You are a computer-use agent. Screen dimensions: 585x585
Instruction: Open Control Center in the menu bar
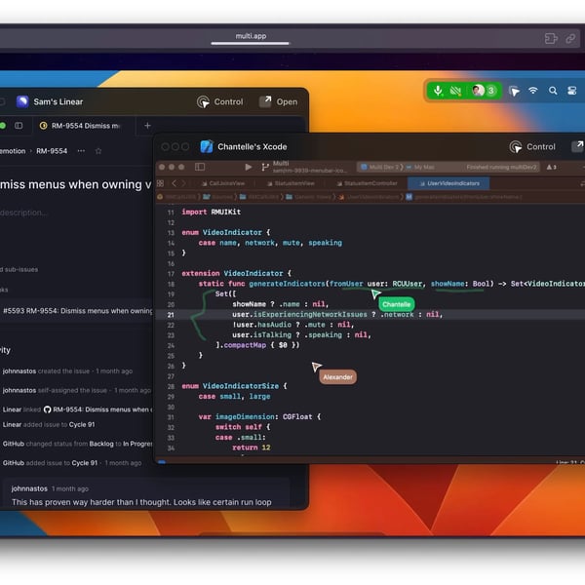(x=571, y=91)
